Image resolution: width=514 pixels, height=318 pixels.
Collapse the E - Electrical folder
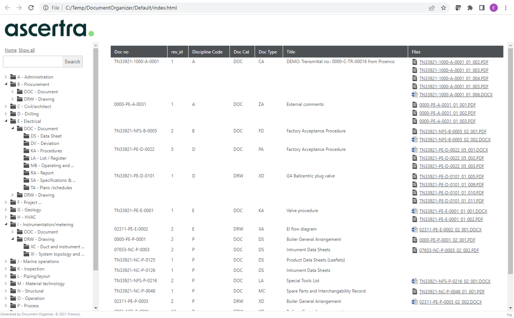pyautogui.click(x=6, y=121)
